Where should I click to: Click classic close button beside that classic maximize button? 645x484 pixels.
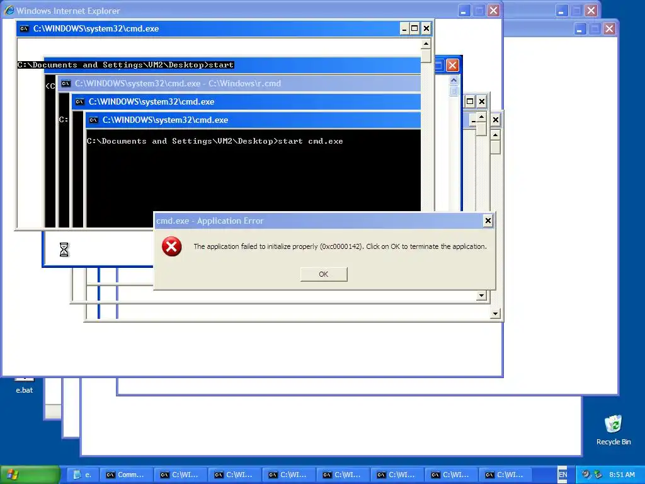click(482, 101)
